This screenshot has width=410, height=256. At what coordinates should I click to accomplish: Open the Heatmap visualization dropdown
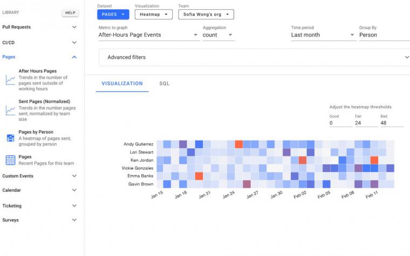(x=154, y=15)
